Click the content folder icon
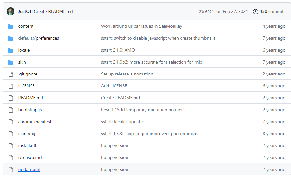The height and width of the screenshot is (179, 291). click(x=11, y=26)
